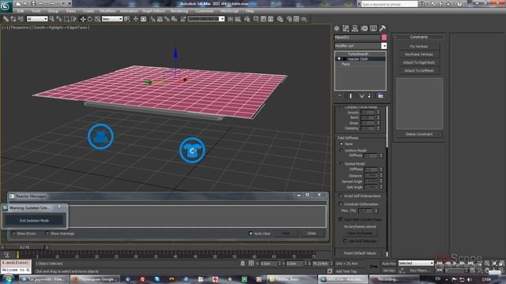Open the viewport [+] menu
This screenshot has width=506, height=284.
click(5, 28)
